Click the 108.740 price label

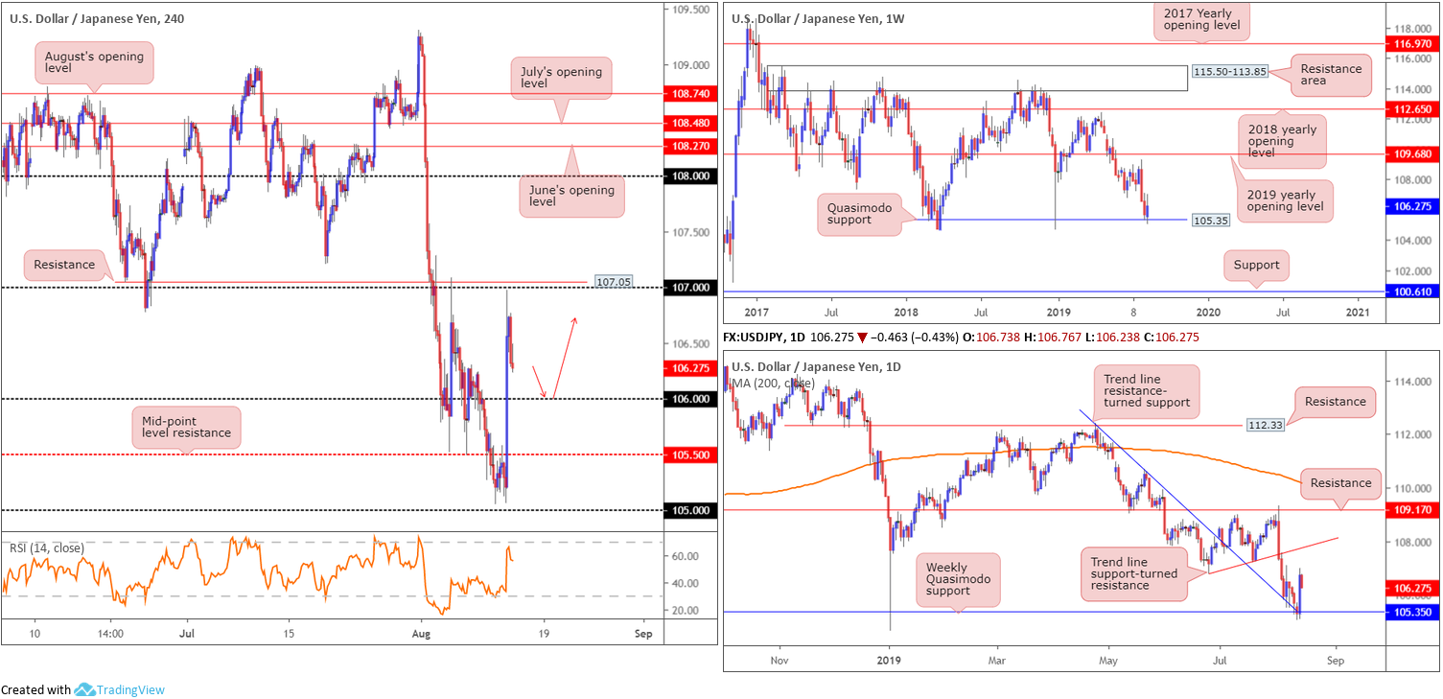click(x=690, y=94)
